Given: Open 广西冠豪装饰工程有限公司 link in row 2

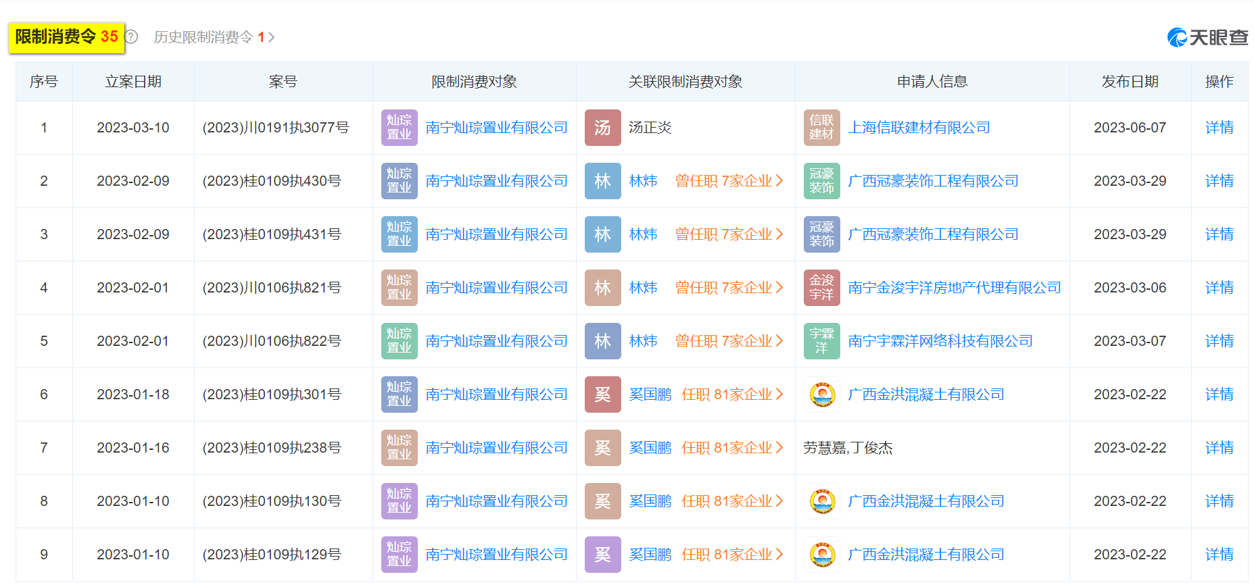Looking at the screenshot, I should [x=934, y=181].
